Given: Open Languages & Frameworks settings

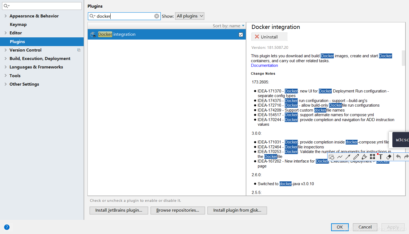Looking at the screenshot, I should coord(36,67).
